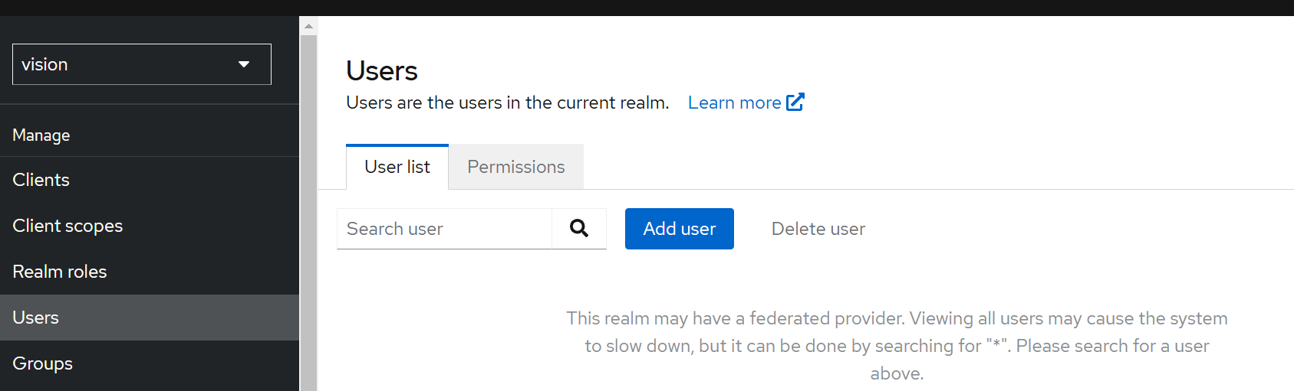Viewport: 1294px width, 391px height.
Task: Navigate to Realm roles
Action: [x=60, y=272]
